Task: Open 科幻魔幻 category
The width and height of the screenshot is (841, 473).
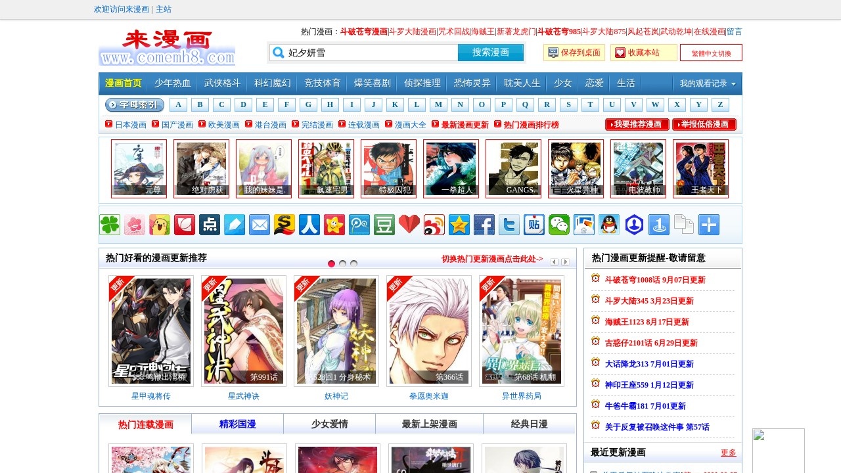Action: (273, 83)
